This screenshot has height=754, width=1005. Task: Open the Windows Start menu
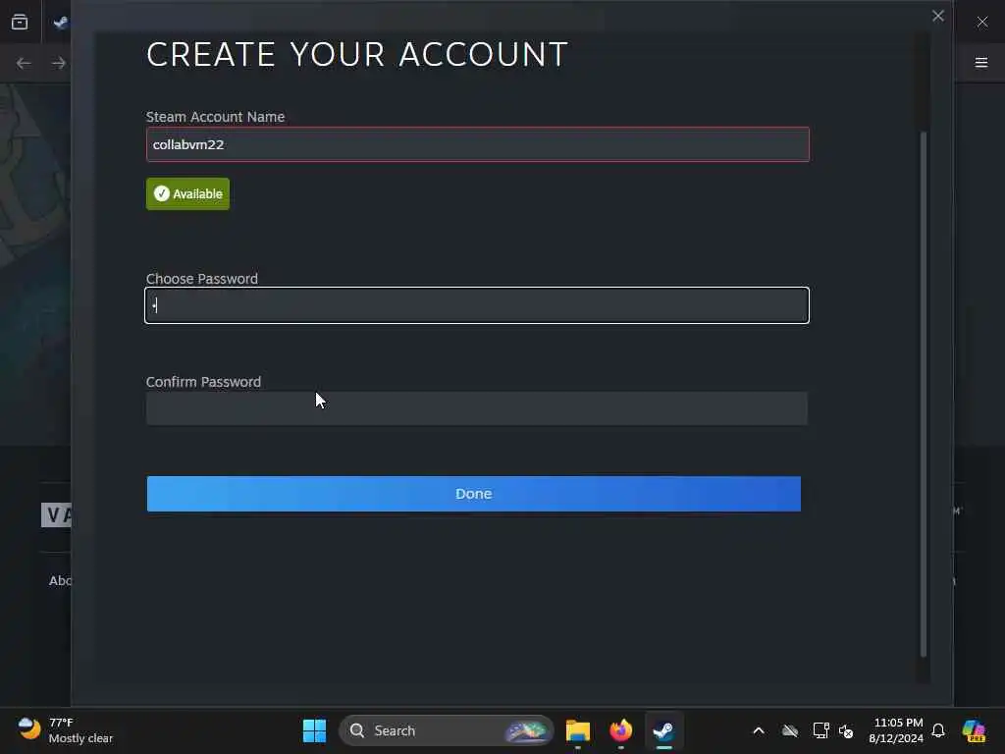tap(314, 730)
